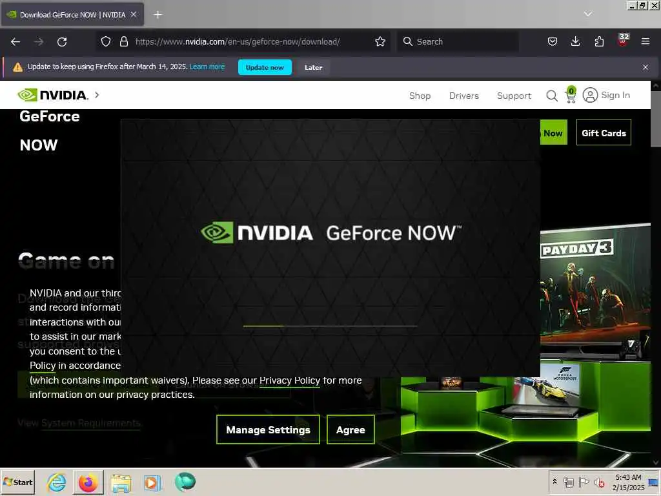The image size is (661, 496).
Task: Click the NVIDIA logo
Action: 53,95
